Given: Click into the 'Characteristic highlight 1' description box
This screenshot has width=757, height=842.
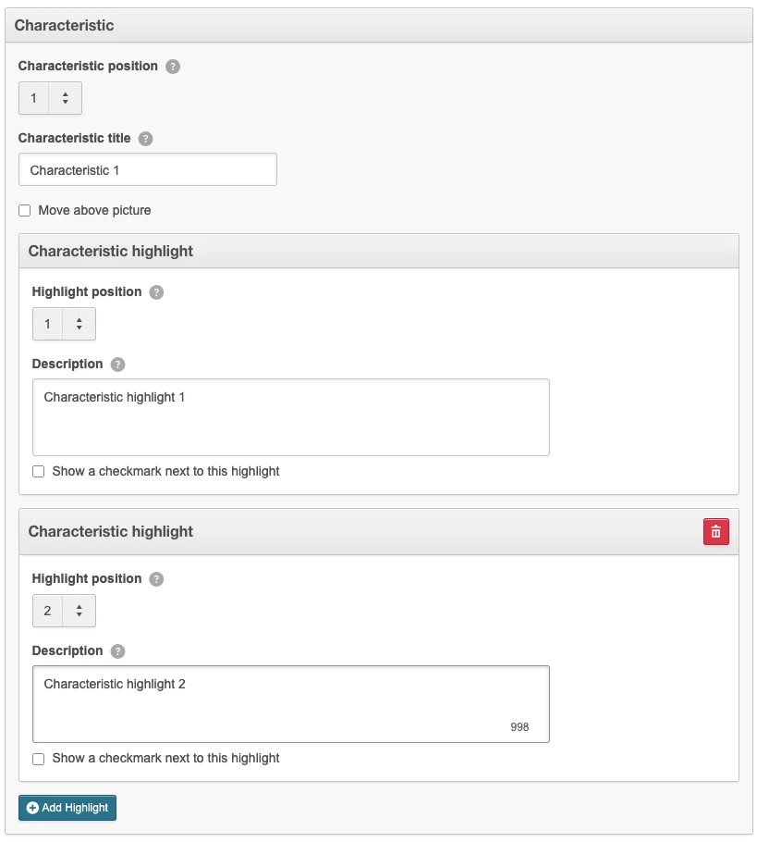Looking at the screenshot, I should coord(291,417).
